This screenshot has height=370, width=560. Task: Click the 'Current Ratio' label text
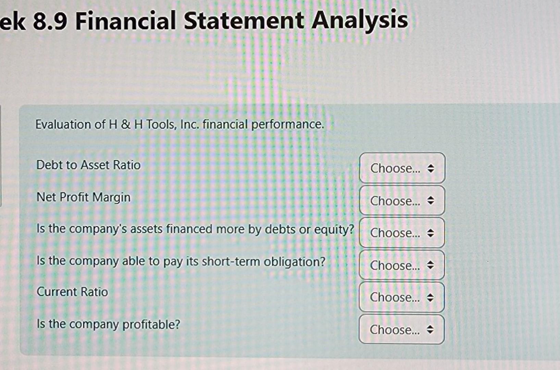pyautogui.click(x=72, y=292)
